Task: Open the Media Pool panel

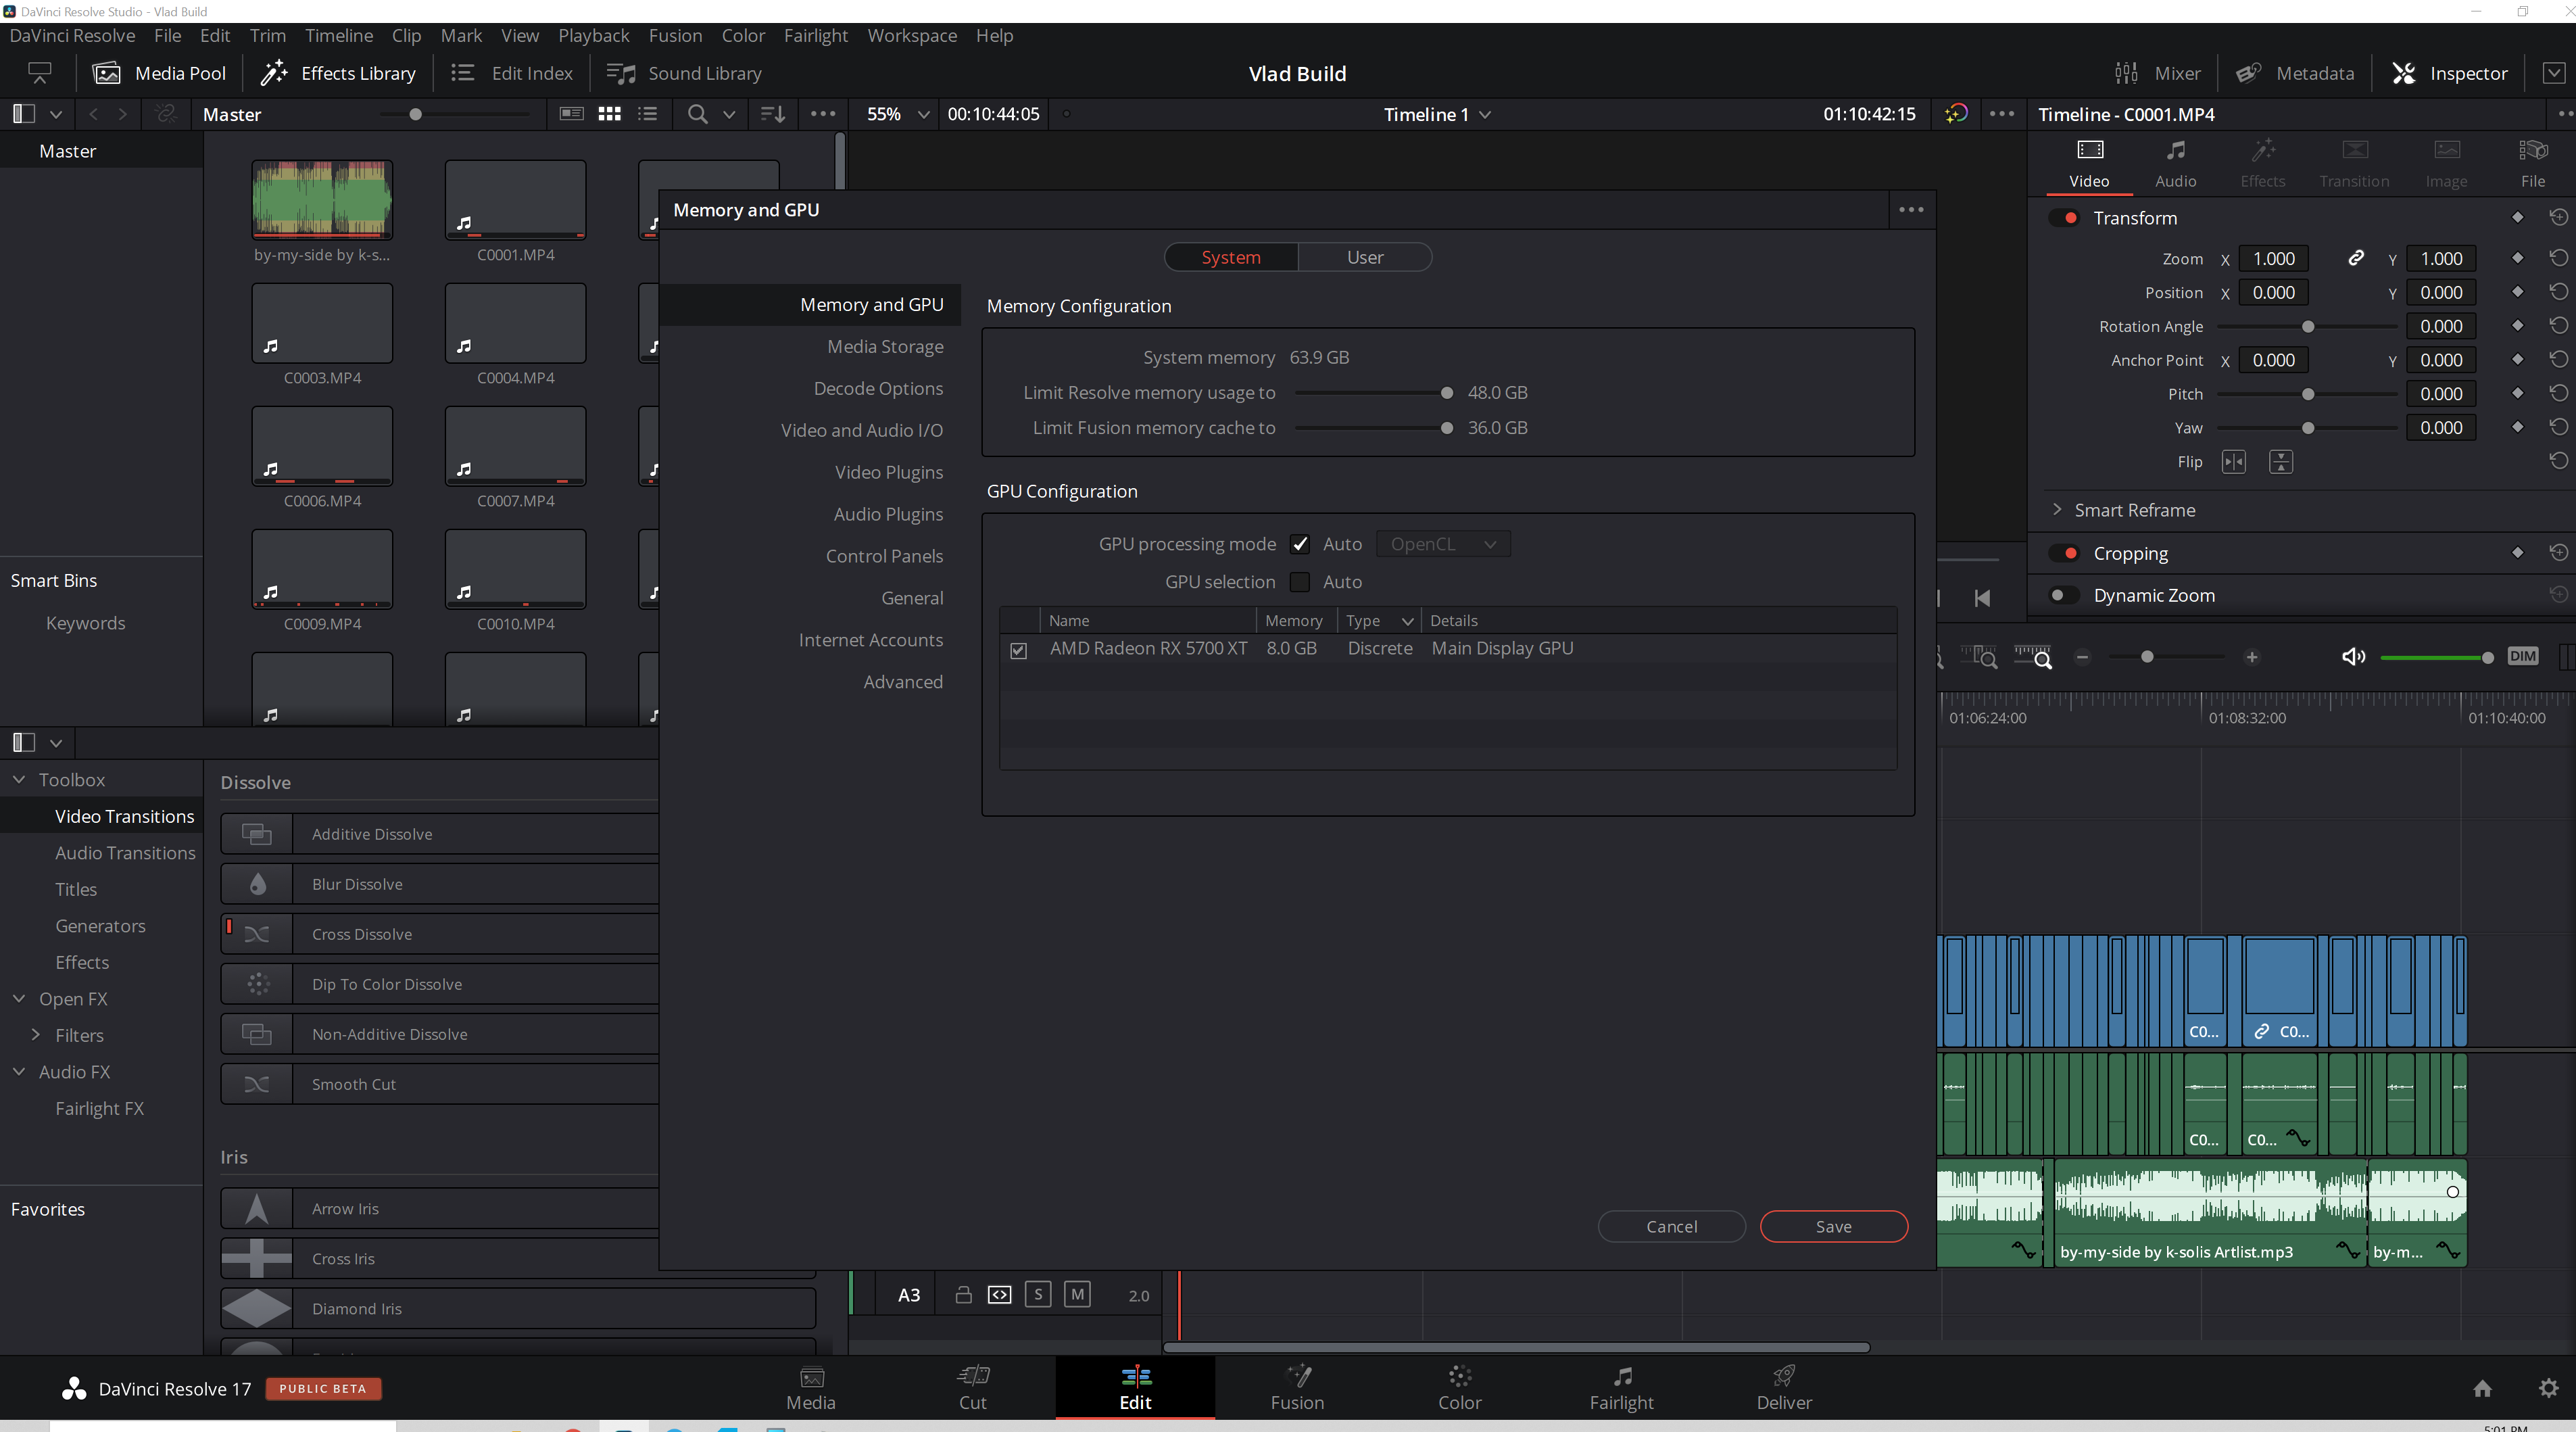Action: click(160, 73)
